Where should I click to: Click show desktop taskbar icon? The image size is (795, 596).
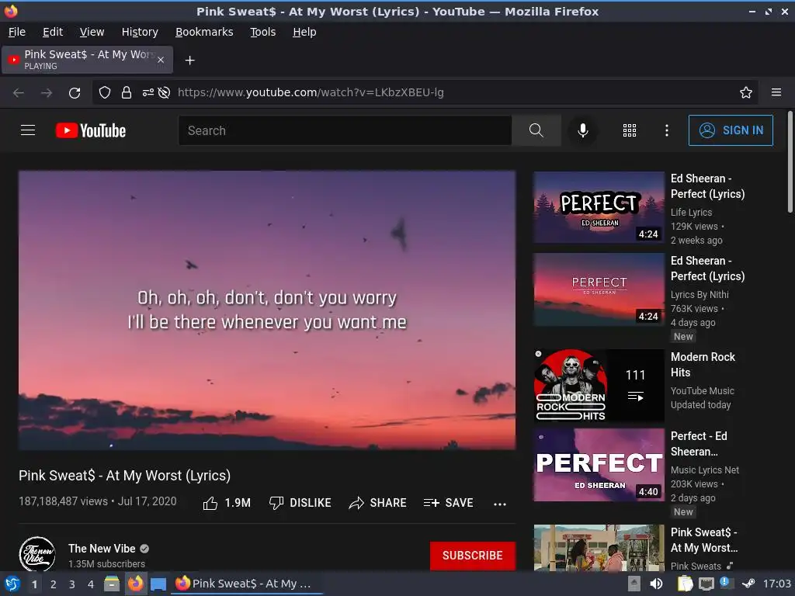158,584
